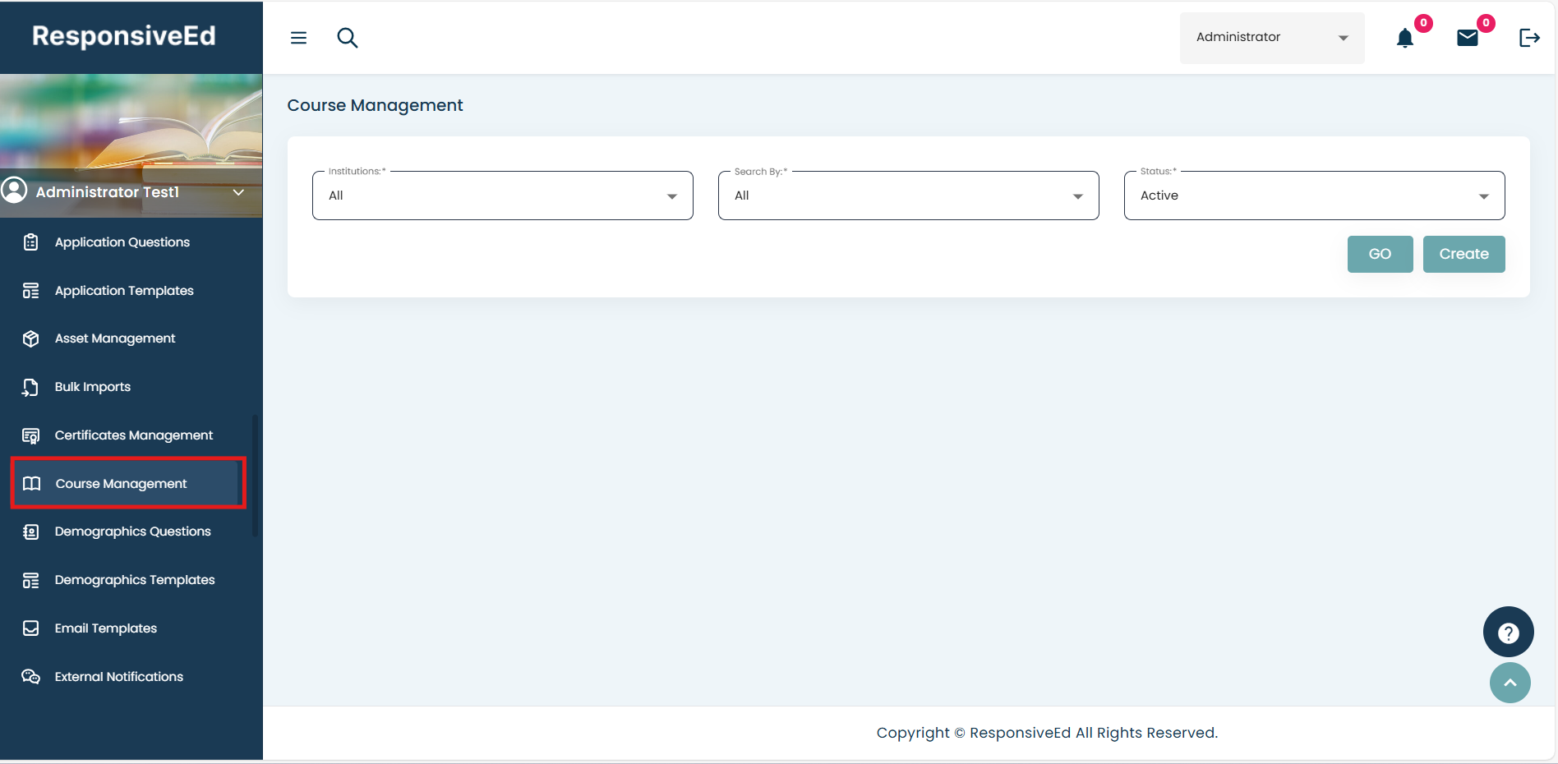
Task: Open the mail envelope icon
Action: click(1468, 38)
